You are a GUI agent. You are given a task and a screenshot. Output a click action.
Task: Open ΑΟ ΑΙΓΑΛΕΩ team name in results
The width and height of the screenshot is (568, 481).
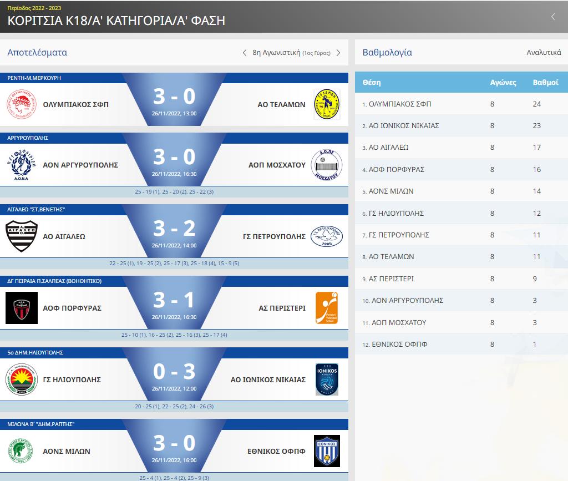(x=64, y=236)
